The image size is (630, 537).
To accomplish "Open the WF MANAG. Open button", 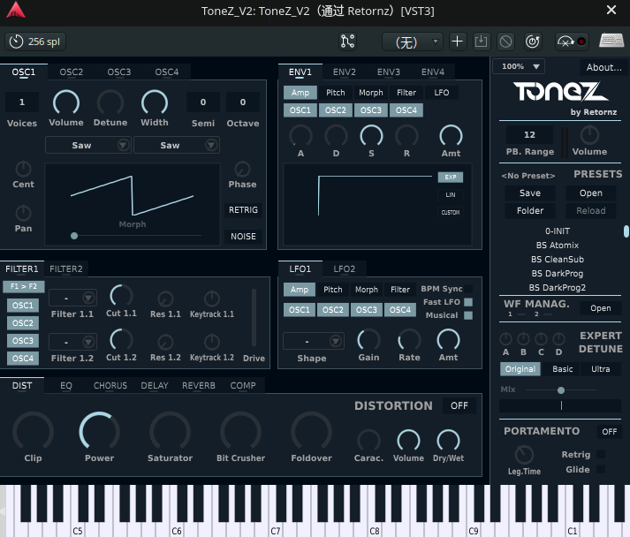I will coord(600,308).
